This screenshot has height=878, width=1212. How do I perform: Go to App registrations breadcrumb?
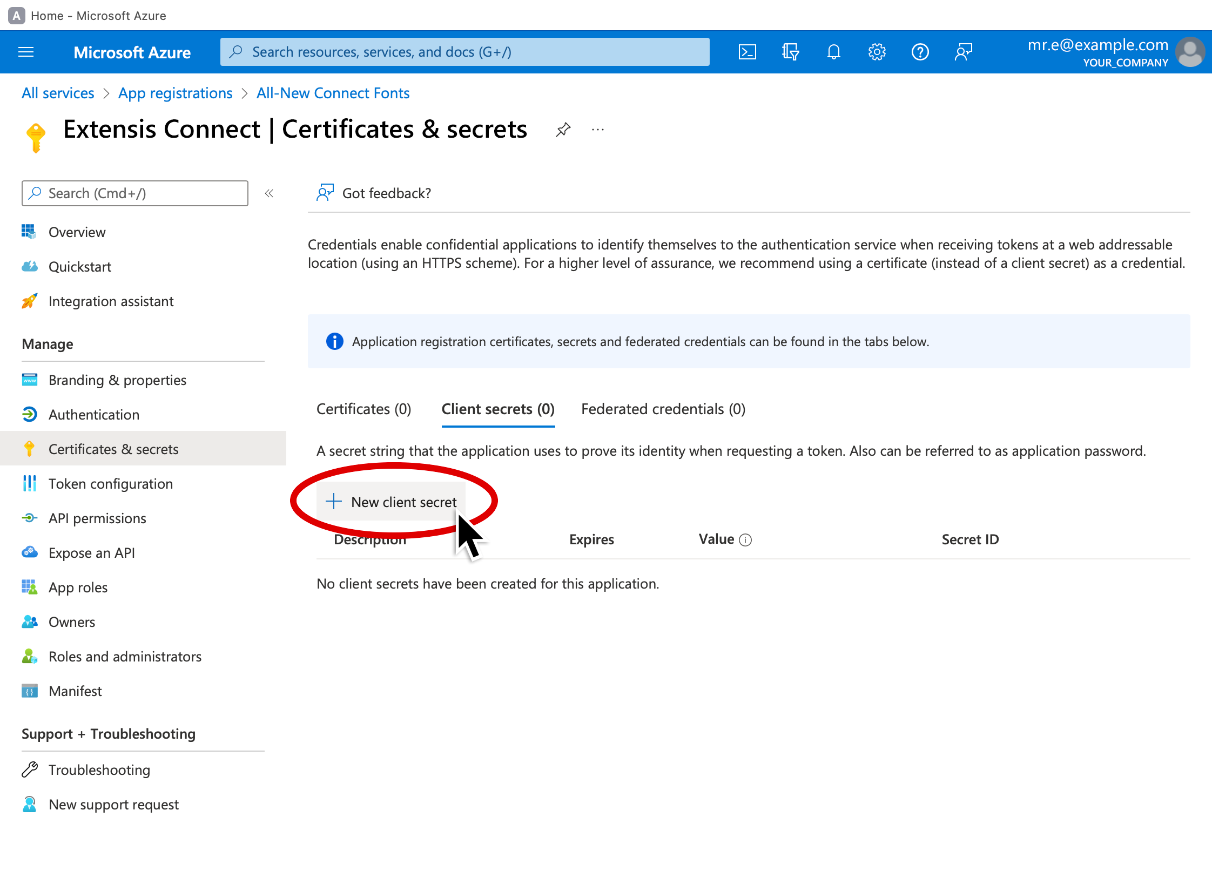[175, 93]
